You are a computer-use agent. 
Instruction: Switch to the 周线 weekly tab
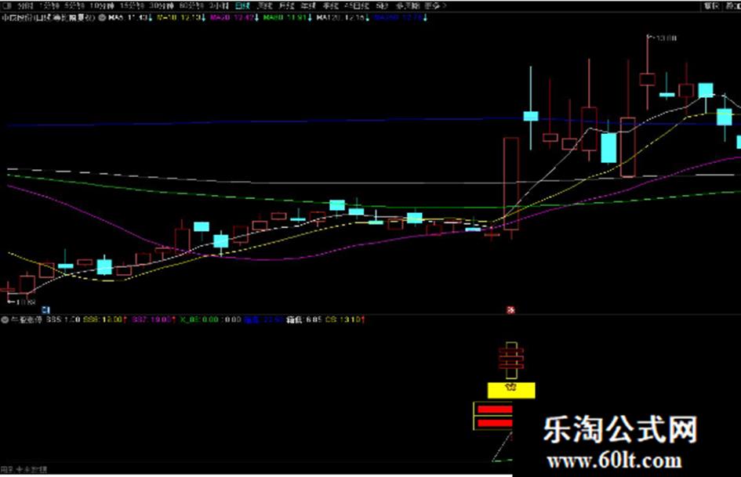coord(265,5)
